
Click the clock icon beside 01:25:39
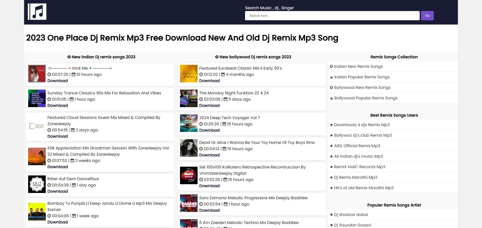201,124
